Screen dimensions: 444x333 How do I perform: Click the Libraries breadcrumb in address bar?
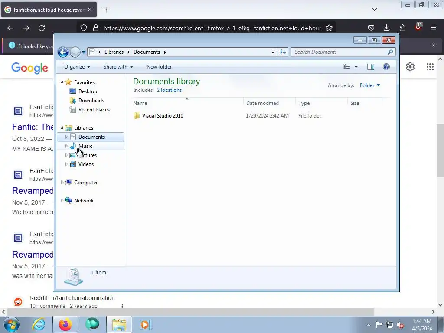[x=114, y=52]
